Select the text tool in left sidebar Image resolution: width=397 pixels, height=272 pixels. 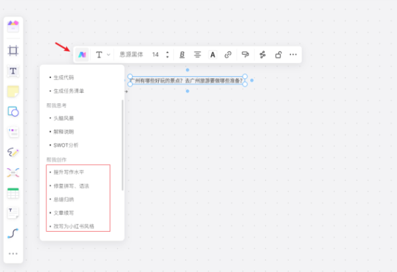13,71
